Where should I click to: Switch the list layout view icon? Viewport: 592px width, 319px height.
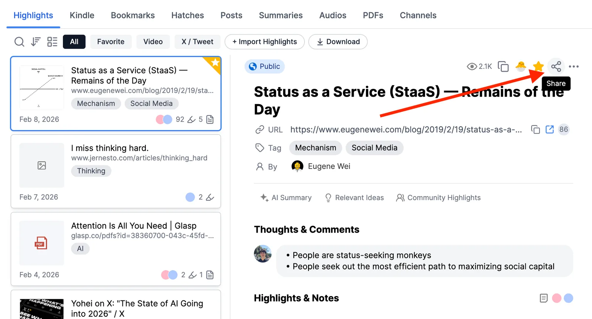click(x=52, y=42)
